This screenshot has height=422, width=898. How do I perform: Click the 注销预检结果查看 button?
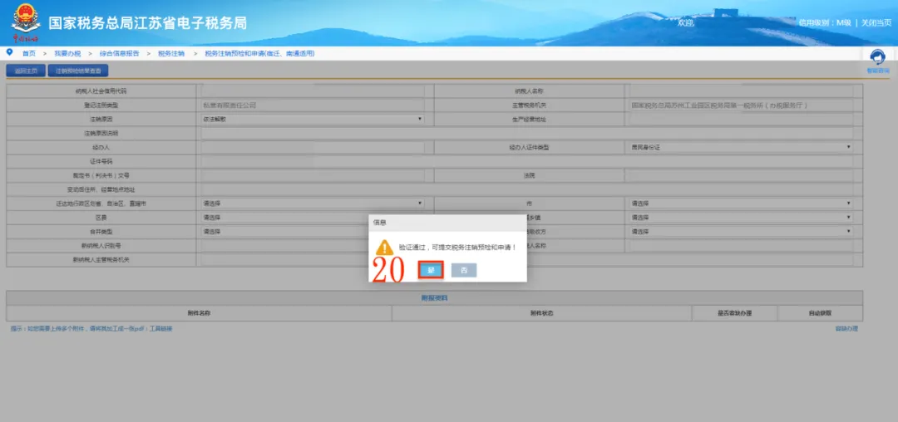pyautogui.click(x=78, y=71)
